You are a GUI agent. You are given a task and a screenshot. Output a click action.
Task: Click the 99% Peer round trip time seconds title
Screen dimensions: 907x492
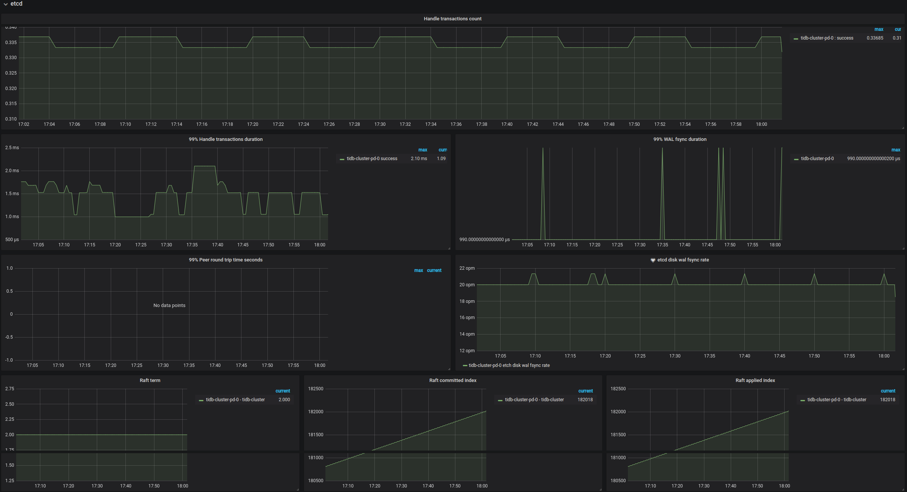click(x=225, y=260)
